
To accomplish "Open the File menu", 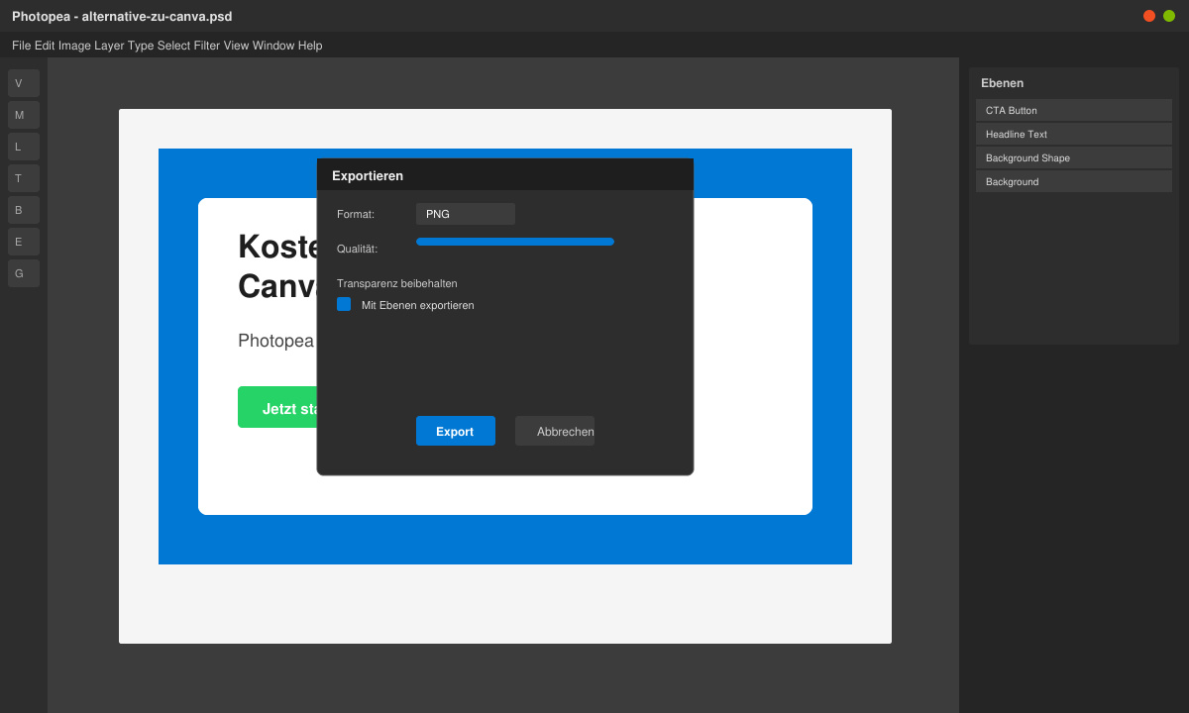I will pyautogui.click(x=22, y=46).
